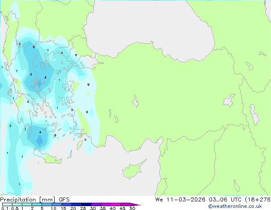Click the '45' legend label
Screen dimensions: 271x210
tap(122, 208)
